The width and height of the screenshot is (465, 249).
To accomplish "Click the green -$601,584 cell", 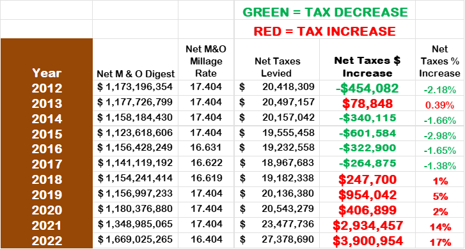I will click(367, 133).
